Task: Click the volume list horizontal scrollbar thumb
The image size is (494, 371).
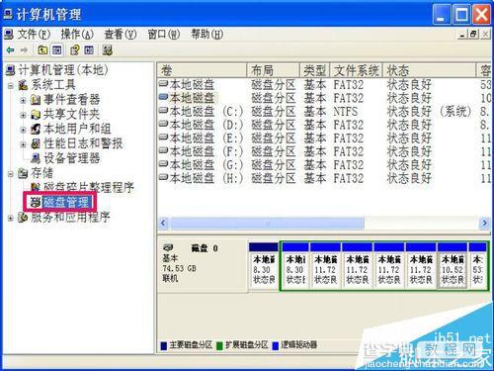Action: (268, 224)
